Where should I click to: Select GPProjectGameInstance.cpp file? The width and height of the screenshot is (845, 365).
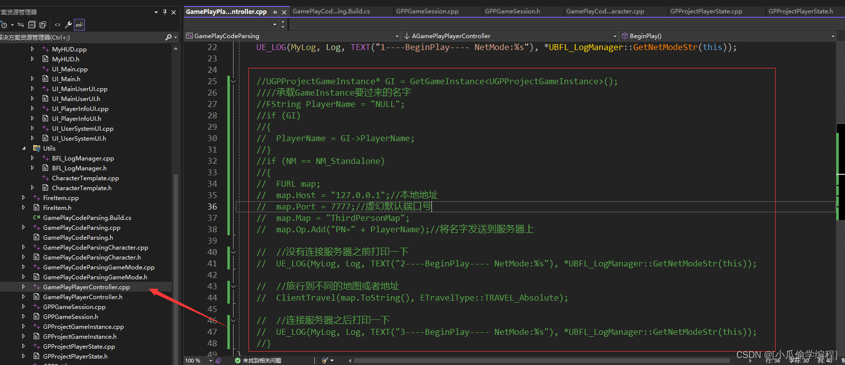(83, 326)
